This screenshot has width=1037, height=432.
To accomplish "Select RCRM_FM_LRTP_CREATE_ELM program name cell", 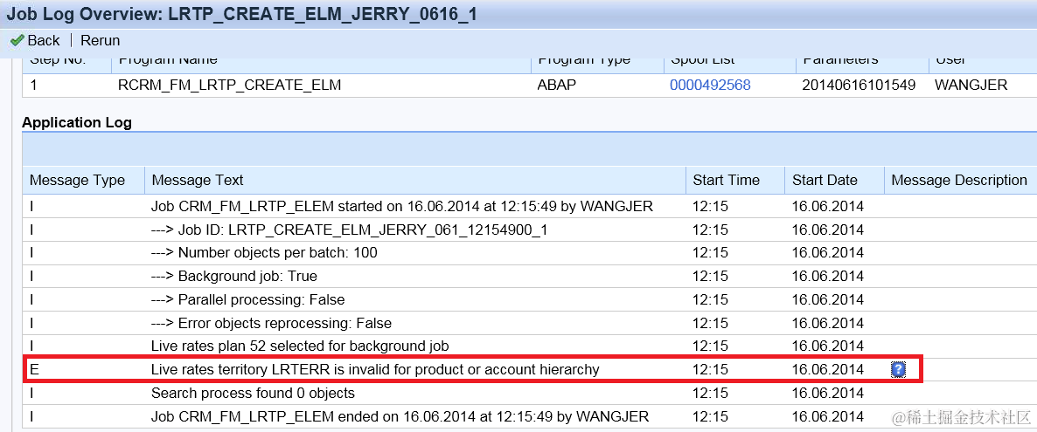I will [x=322, y=85].
